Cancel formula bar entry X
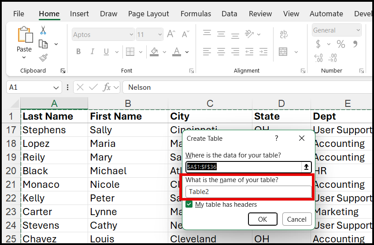This screenshot has width=374, height=245. point(80,88)
